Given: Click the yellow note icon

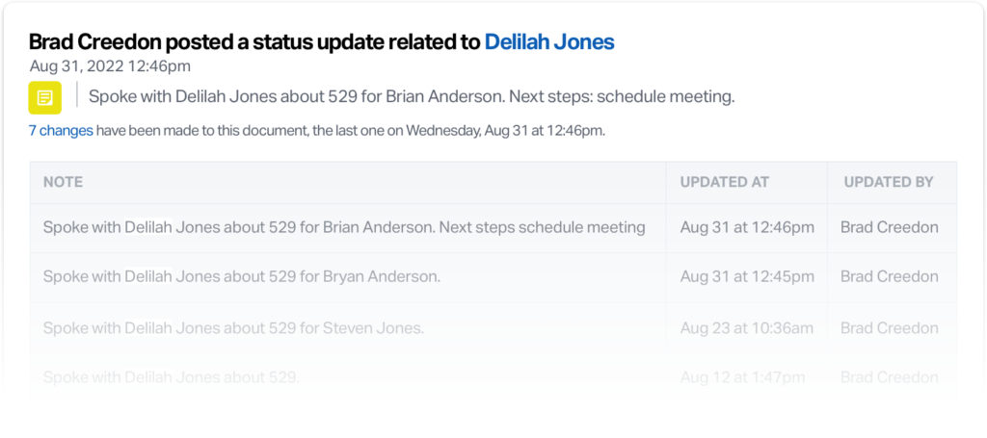Looking at the screenshot, I should click(44, 97).
